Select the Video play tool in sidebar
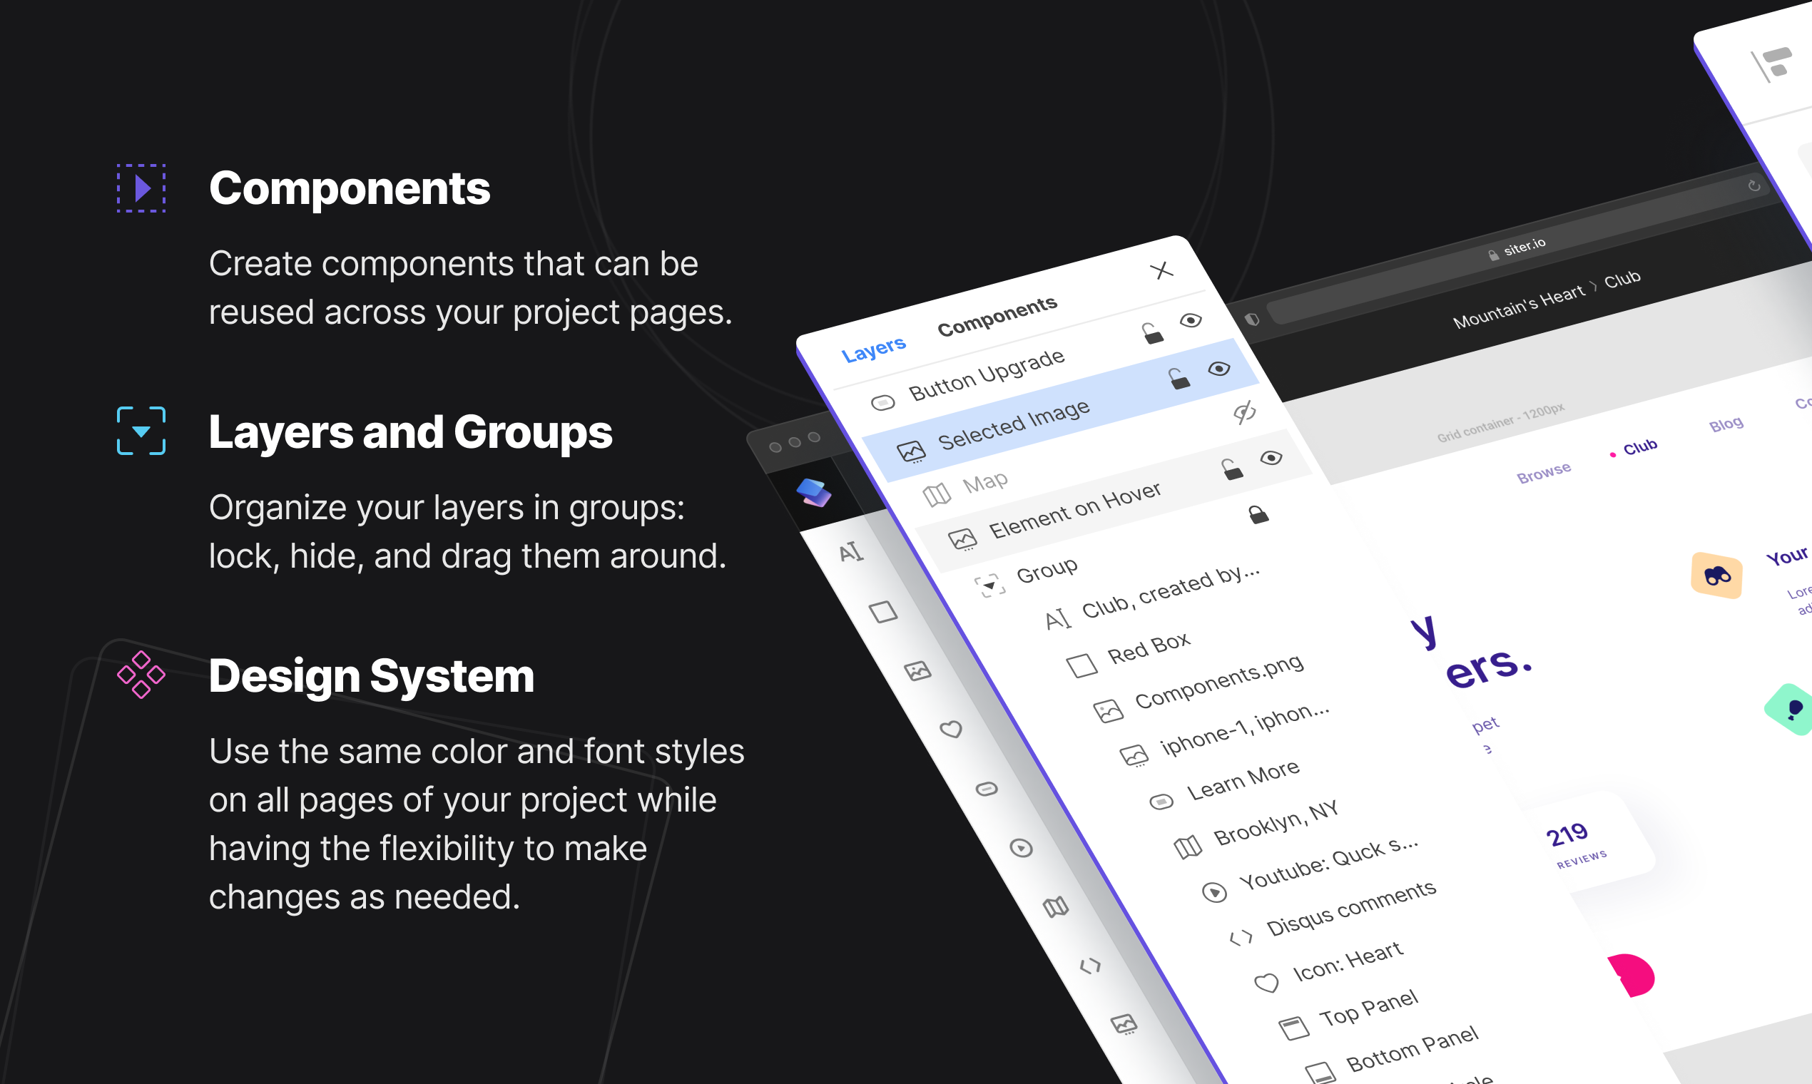 tap(1021, 848)
